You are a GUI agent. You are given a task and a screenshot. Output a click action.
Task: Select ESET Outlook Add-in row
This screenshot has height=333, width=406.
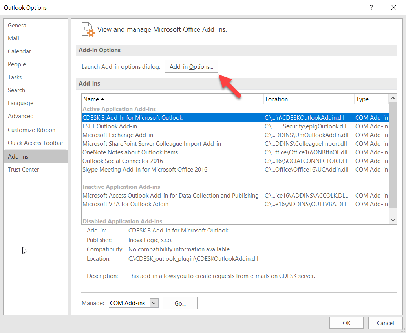[235, 126]
